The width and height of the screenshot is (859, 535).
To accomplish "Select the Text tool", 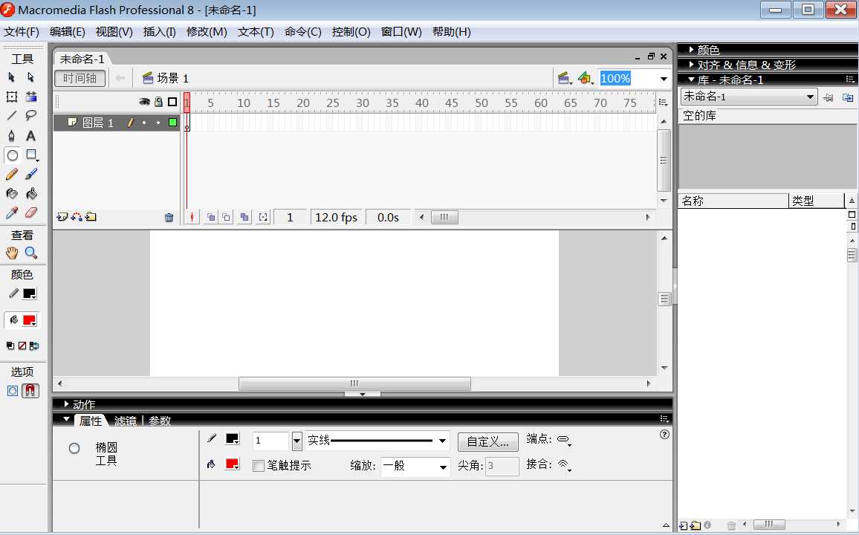I will tap(30, 135).
